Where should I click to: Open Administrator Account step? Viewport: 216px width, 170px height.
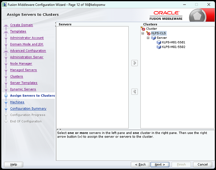[x=27, y=38]
